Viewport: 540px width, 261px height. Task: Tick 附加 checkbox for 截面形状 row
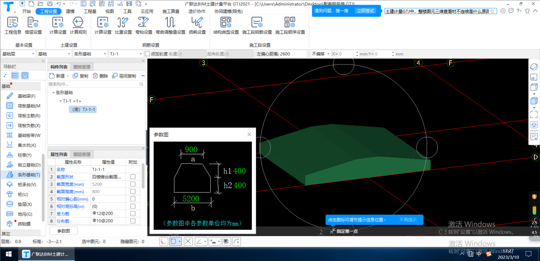[x=133, y=177]
